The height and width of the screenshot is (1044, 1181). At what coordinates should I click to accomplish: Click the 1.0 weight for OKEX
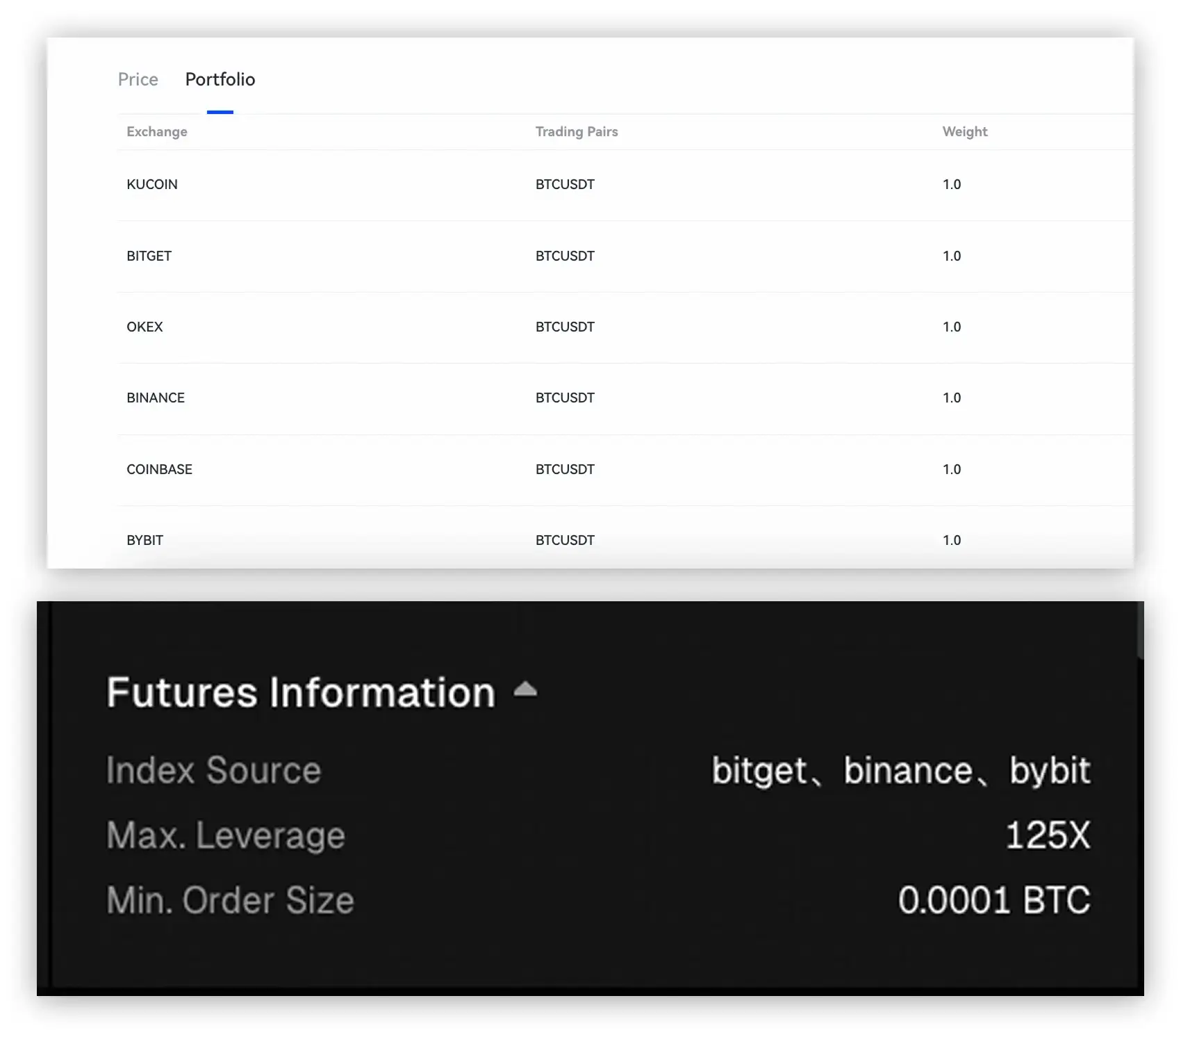pyautogui.click(x=952, y=327)
